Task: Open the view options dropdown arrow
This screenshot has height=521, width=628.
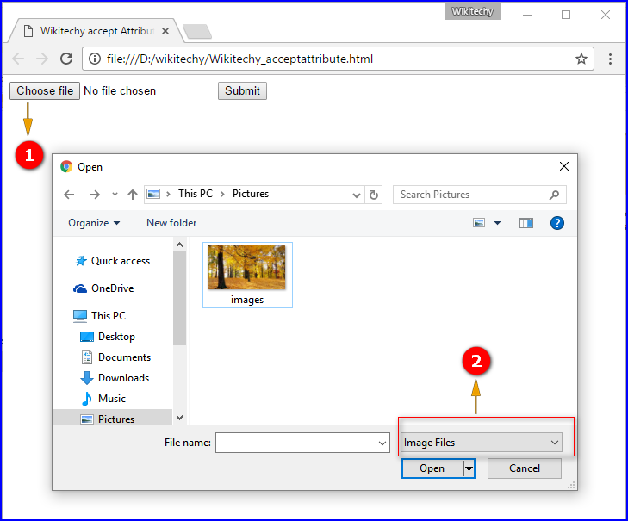Action: point(497,223)
